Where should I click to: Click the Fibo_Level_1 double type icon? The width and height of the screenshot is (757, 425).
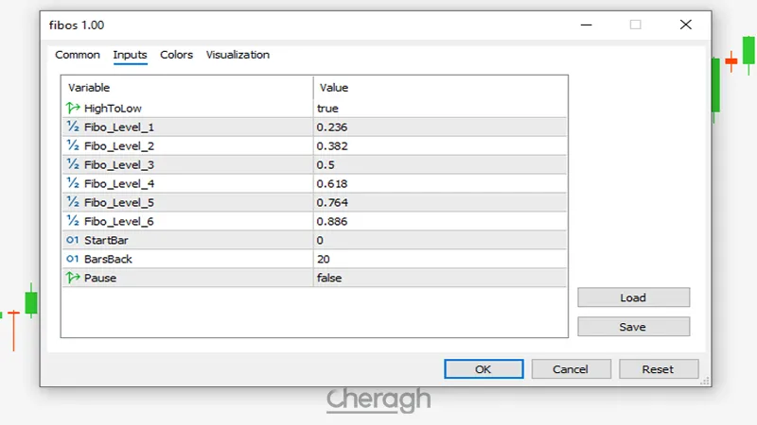73,127
